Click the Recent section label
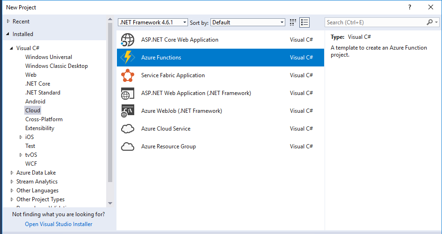 21,22
